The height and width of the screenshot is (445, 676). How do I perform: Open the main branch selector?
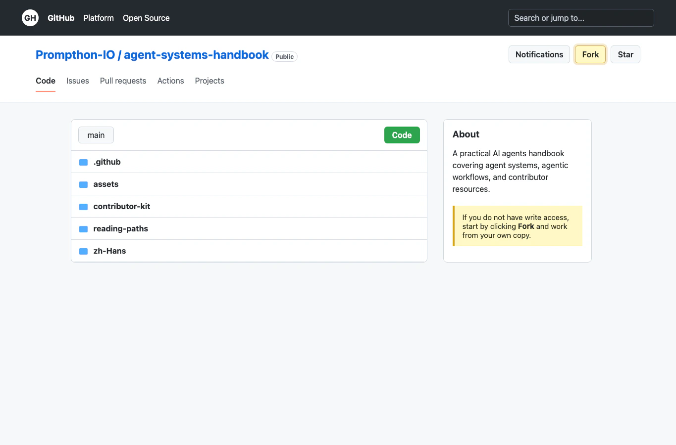pos(96,135)
